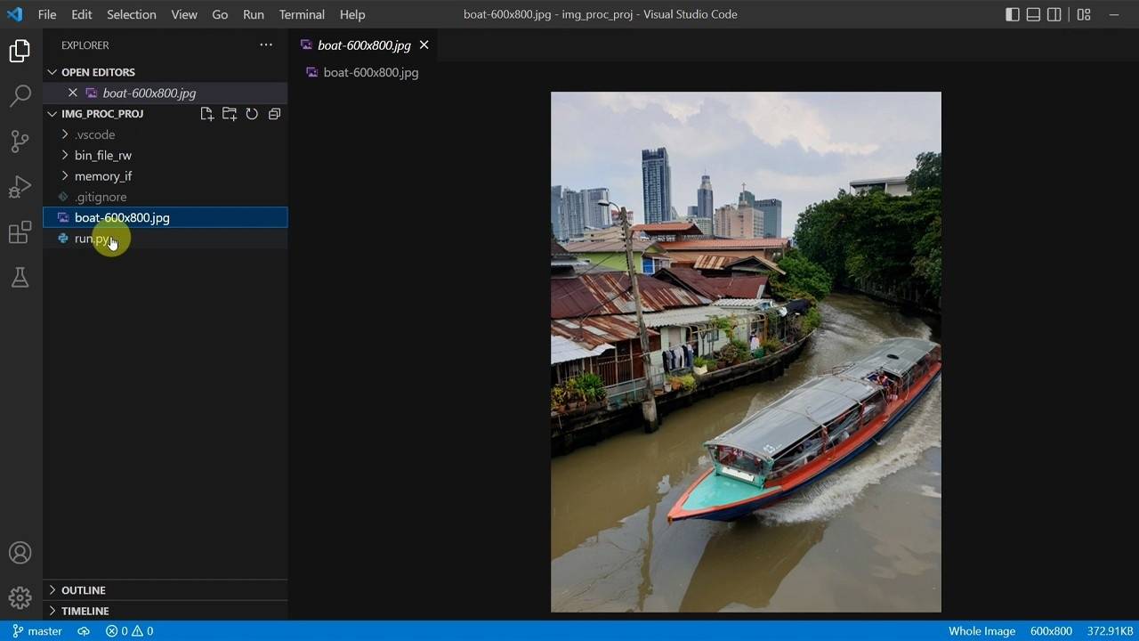Collapse all folders in Explorer

pos(274,114)
